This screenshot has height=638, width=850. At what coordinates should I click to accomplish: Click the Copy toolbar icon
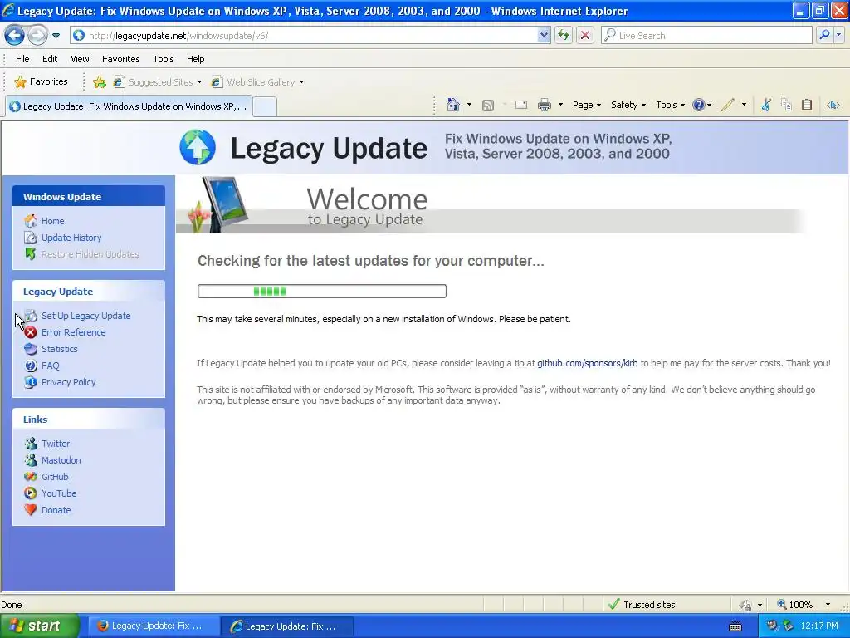(786, 105)
